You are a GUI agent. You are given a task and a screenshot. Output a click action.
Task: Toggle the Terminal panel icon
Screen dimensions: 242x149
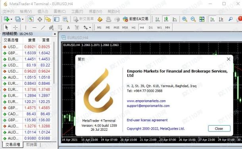[56, 19]
